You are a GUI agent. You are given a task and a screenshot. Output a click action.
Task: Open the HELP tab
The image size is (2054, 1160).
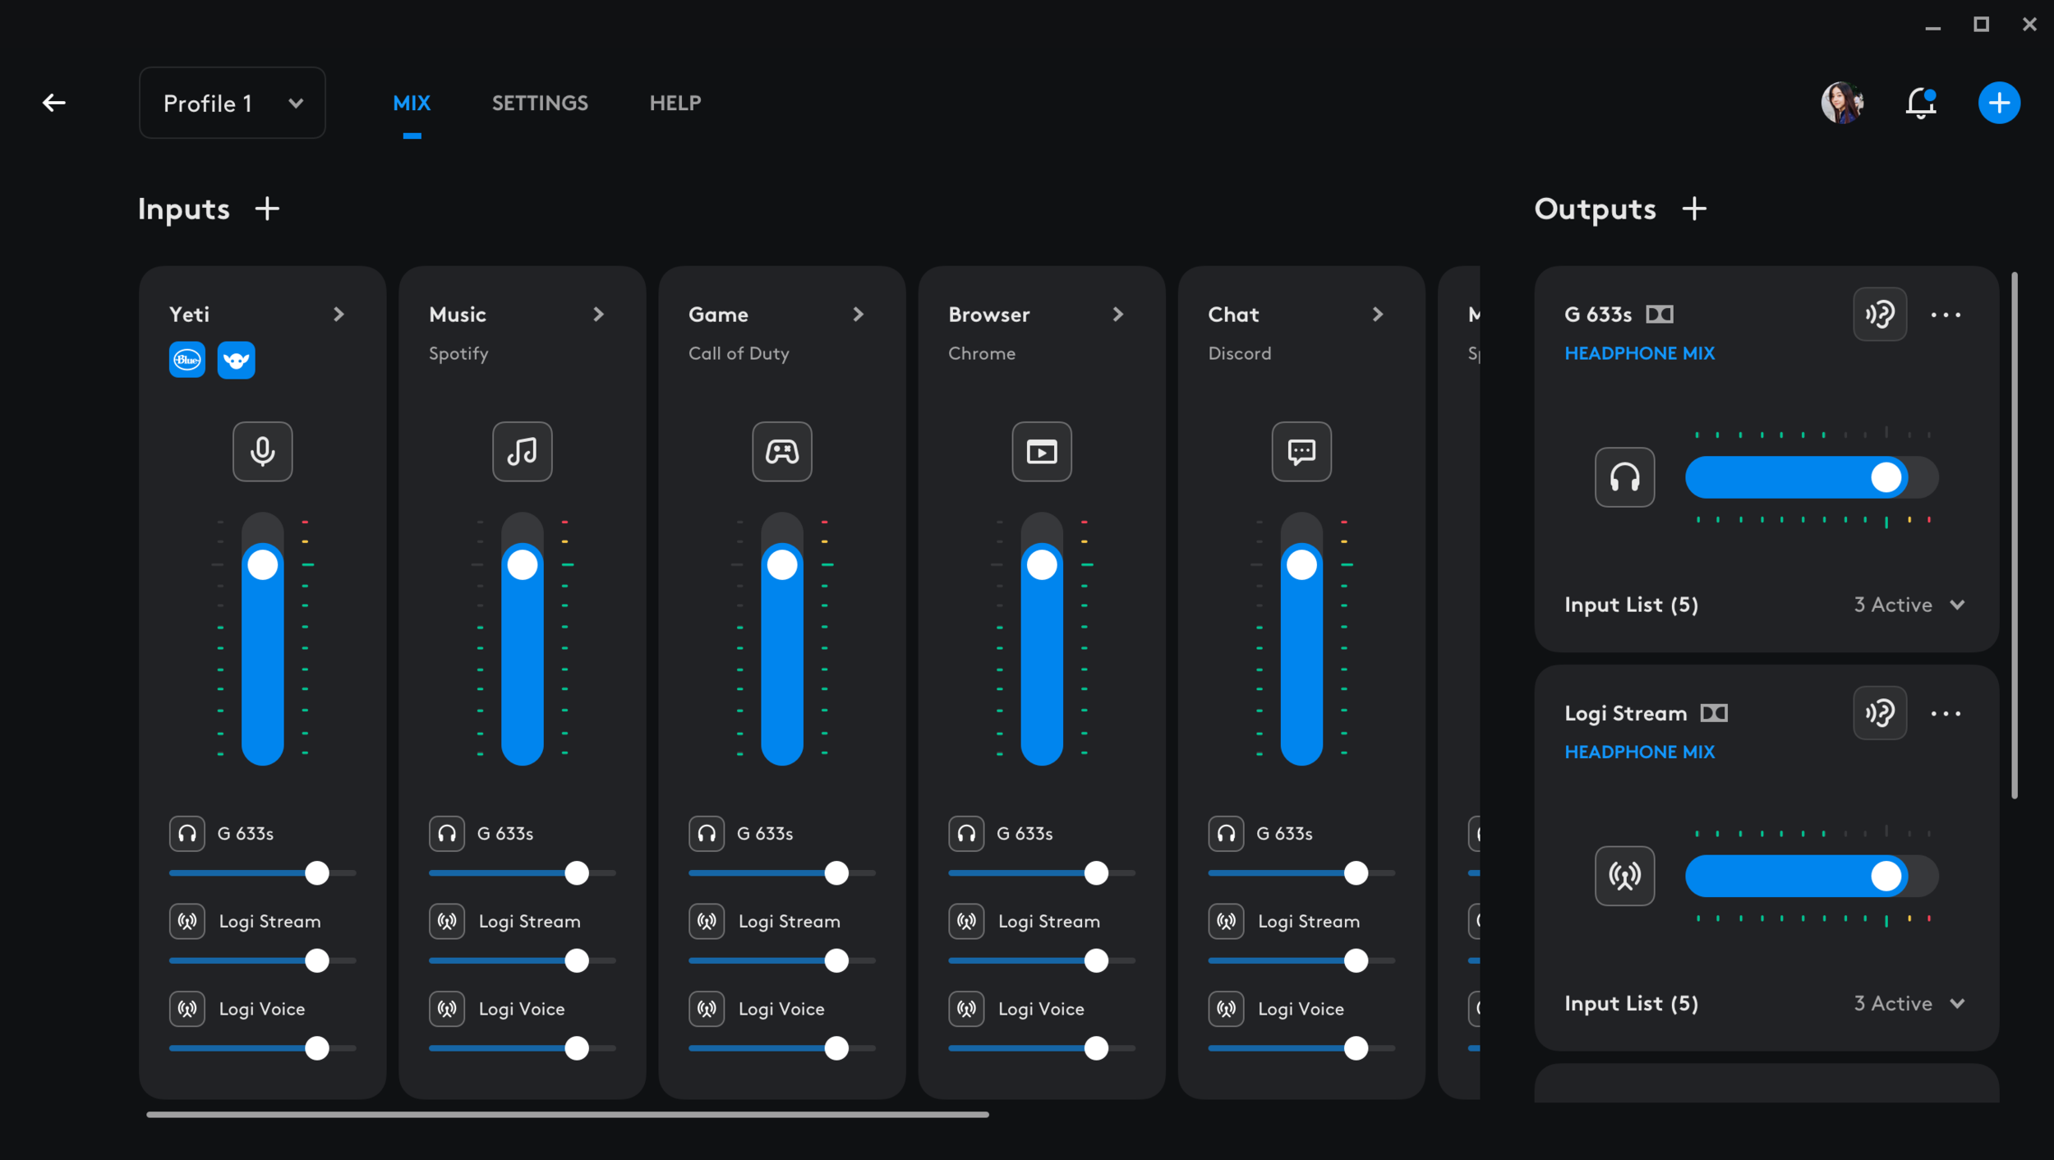tap(675, 104)
